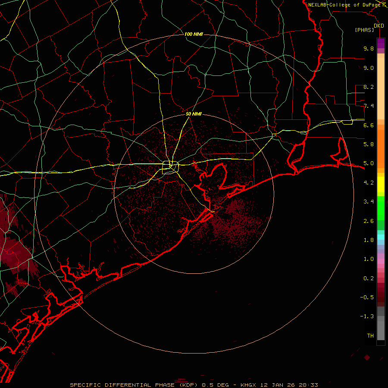
Task: Click the TH label on the color scale
Action: pos(370,336)
